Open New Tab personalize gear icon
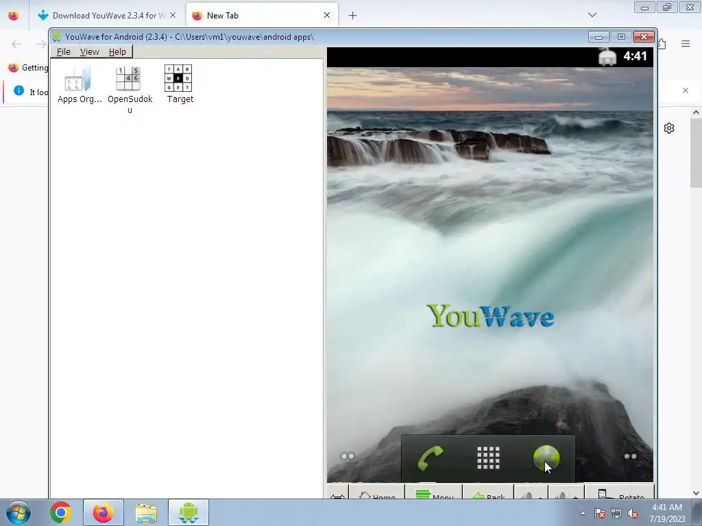 (x=669, y=128)
